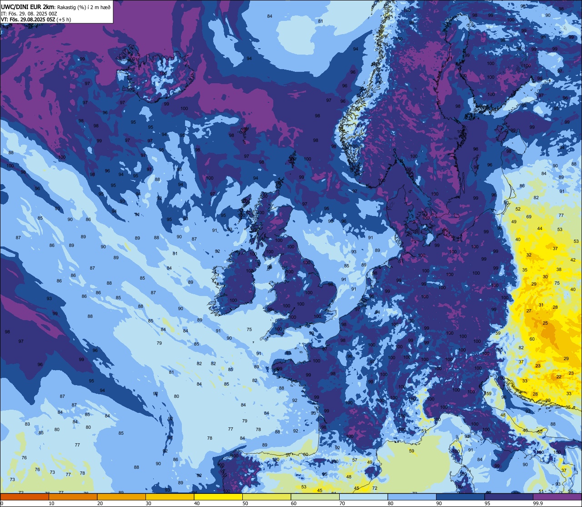This screenshot has width=582, height=507.
Task: Click the legend label '20'
Action: [100, 503]
